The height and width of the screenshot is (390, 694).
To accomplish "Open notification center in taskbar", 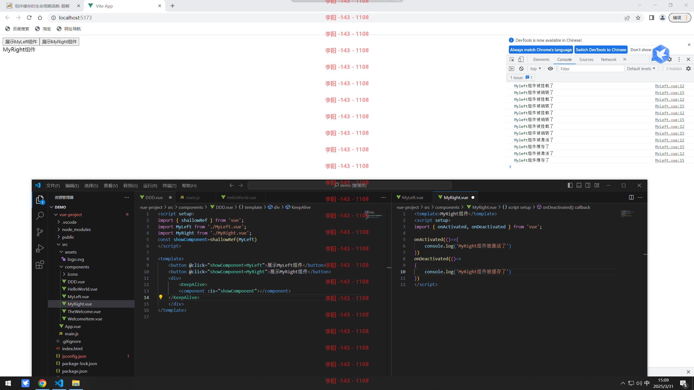I will tap(683, 383).
